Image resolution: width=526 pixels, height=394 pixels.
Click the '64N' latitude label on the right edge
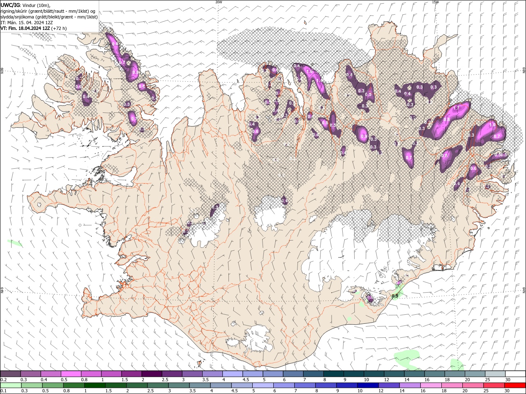pos(524,290)
